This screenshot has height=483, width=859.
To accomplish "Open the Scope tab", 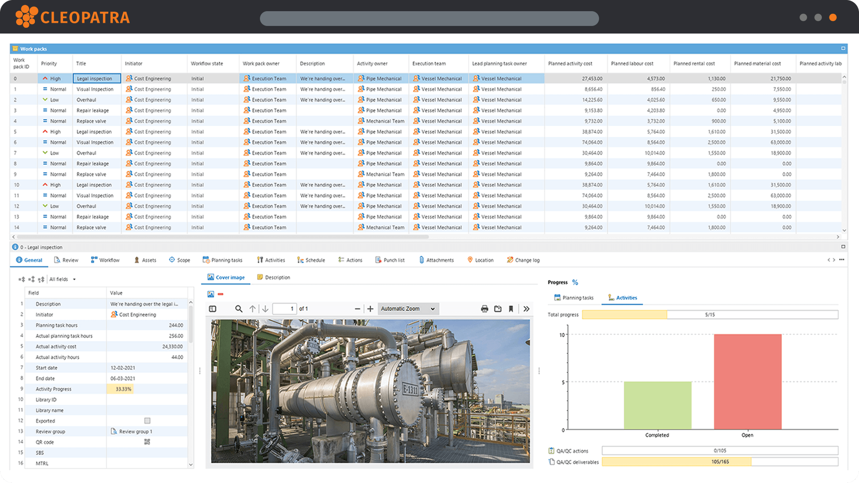I will pos(179,260).
